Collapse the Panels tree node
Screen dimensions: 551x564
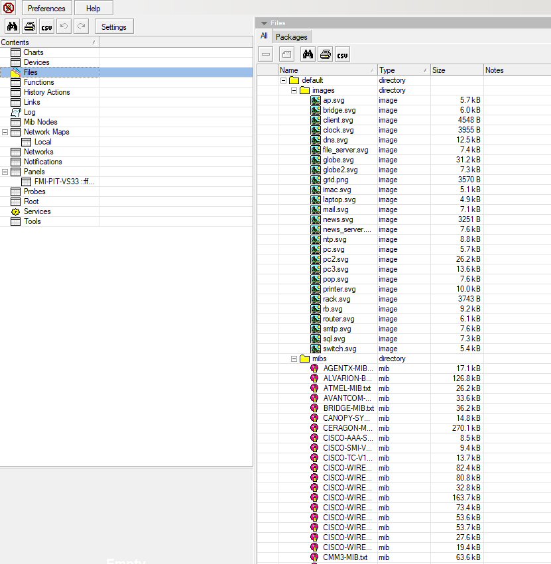click(5, 172)
